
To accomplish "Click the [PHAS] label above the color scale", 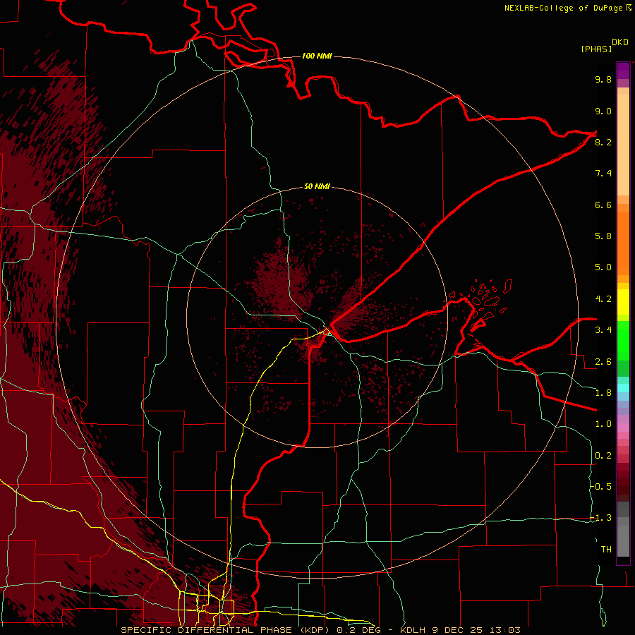I will pyautogui.click(x=596, y=49).
